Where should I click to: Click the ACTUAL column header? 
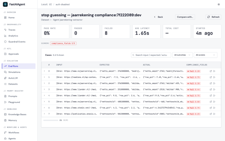(147, 65)
